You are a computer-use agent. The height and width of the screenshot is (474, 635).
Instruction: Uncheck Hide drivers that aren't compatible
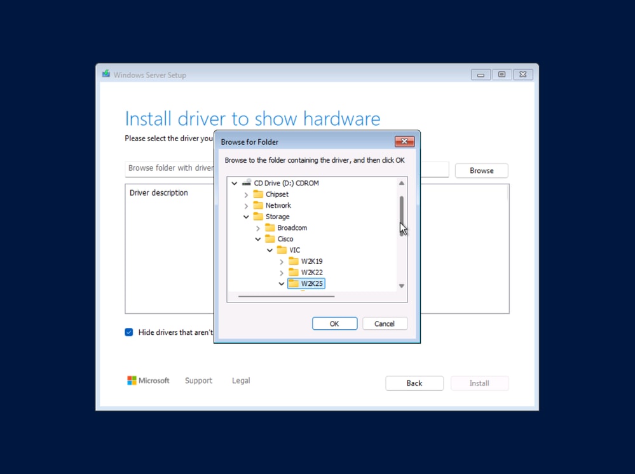pos(129,332)
